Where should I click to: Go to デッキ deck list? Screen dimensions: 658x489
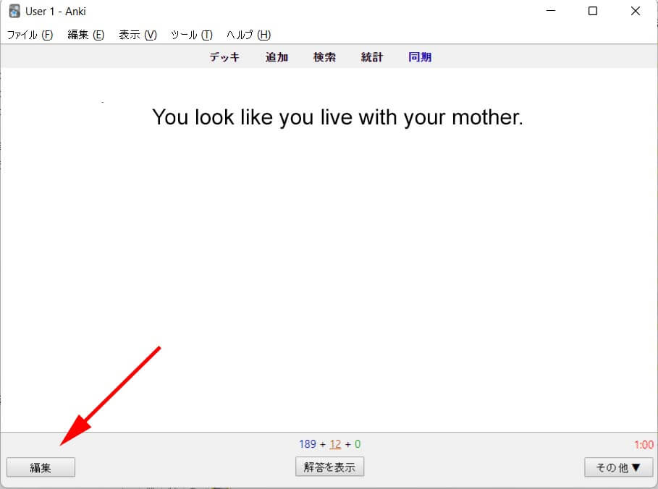pos(224,57)
